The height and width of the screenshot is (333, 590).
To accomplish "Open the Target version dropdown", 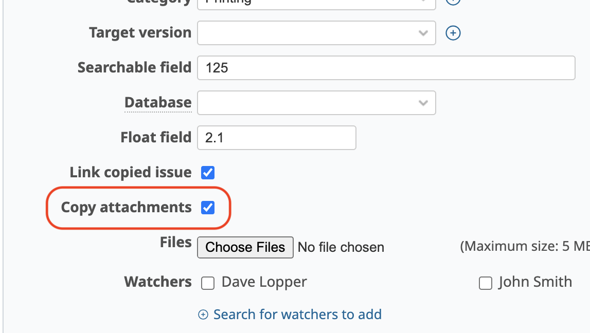I will [309, 33].
